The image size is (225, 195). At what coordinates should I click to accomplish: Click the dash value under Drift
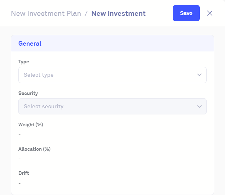pos(19,183)
